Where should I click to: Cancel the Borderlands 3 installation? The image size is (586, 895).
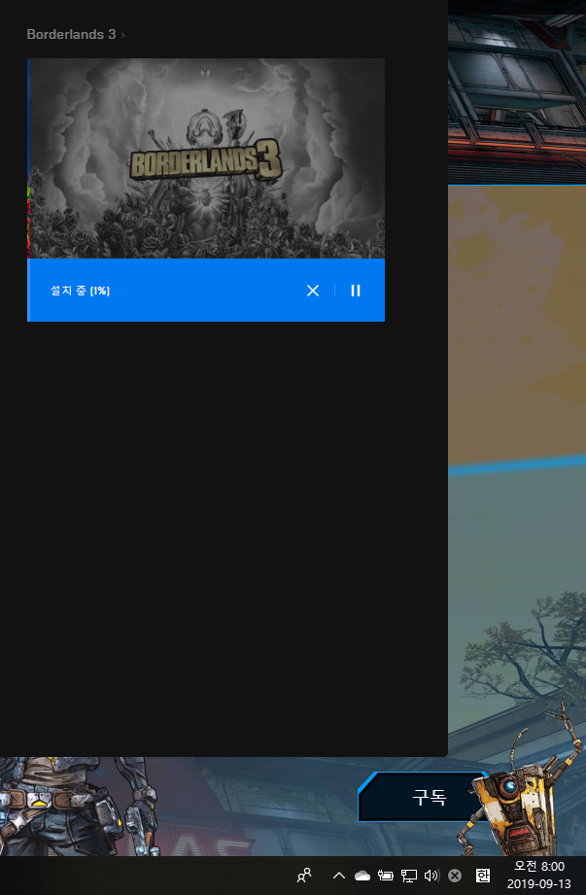pos(313,291)
